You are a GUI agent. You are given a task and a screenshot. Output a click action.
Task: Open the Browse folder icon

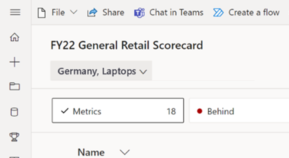click(15, 86)
